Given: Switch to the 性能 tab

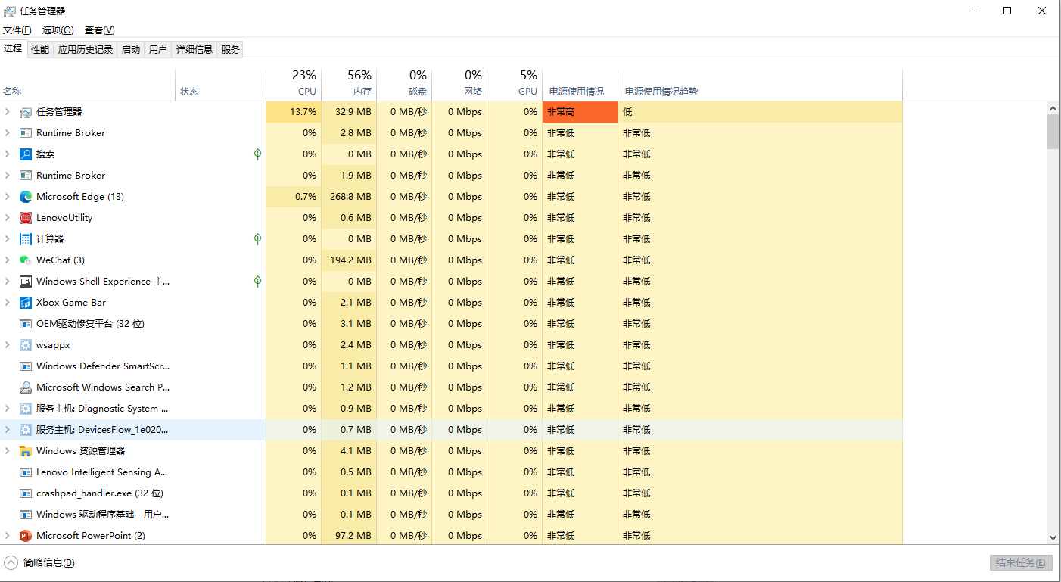Looking at the screenshot, I should tap(40, 49).
